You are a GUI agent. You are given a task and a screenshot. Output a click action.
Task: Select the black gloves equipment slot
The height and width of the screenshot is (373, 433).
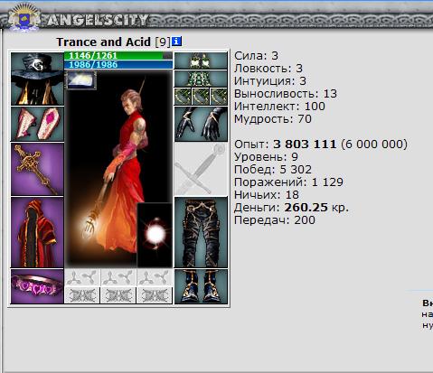point(201,124)
